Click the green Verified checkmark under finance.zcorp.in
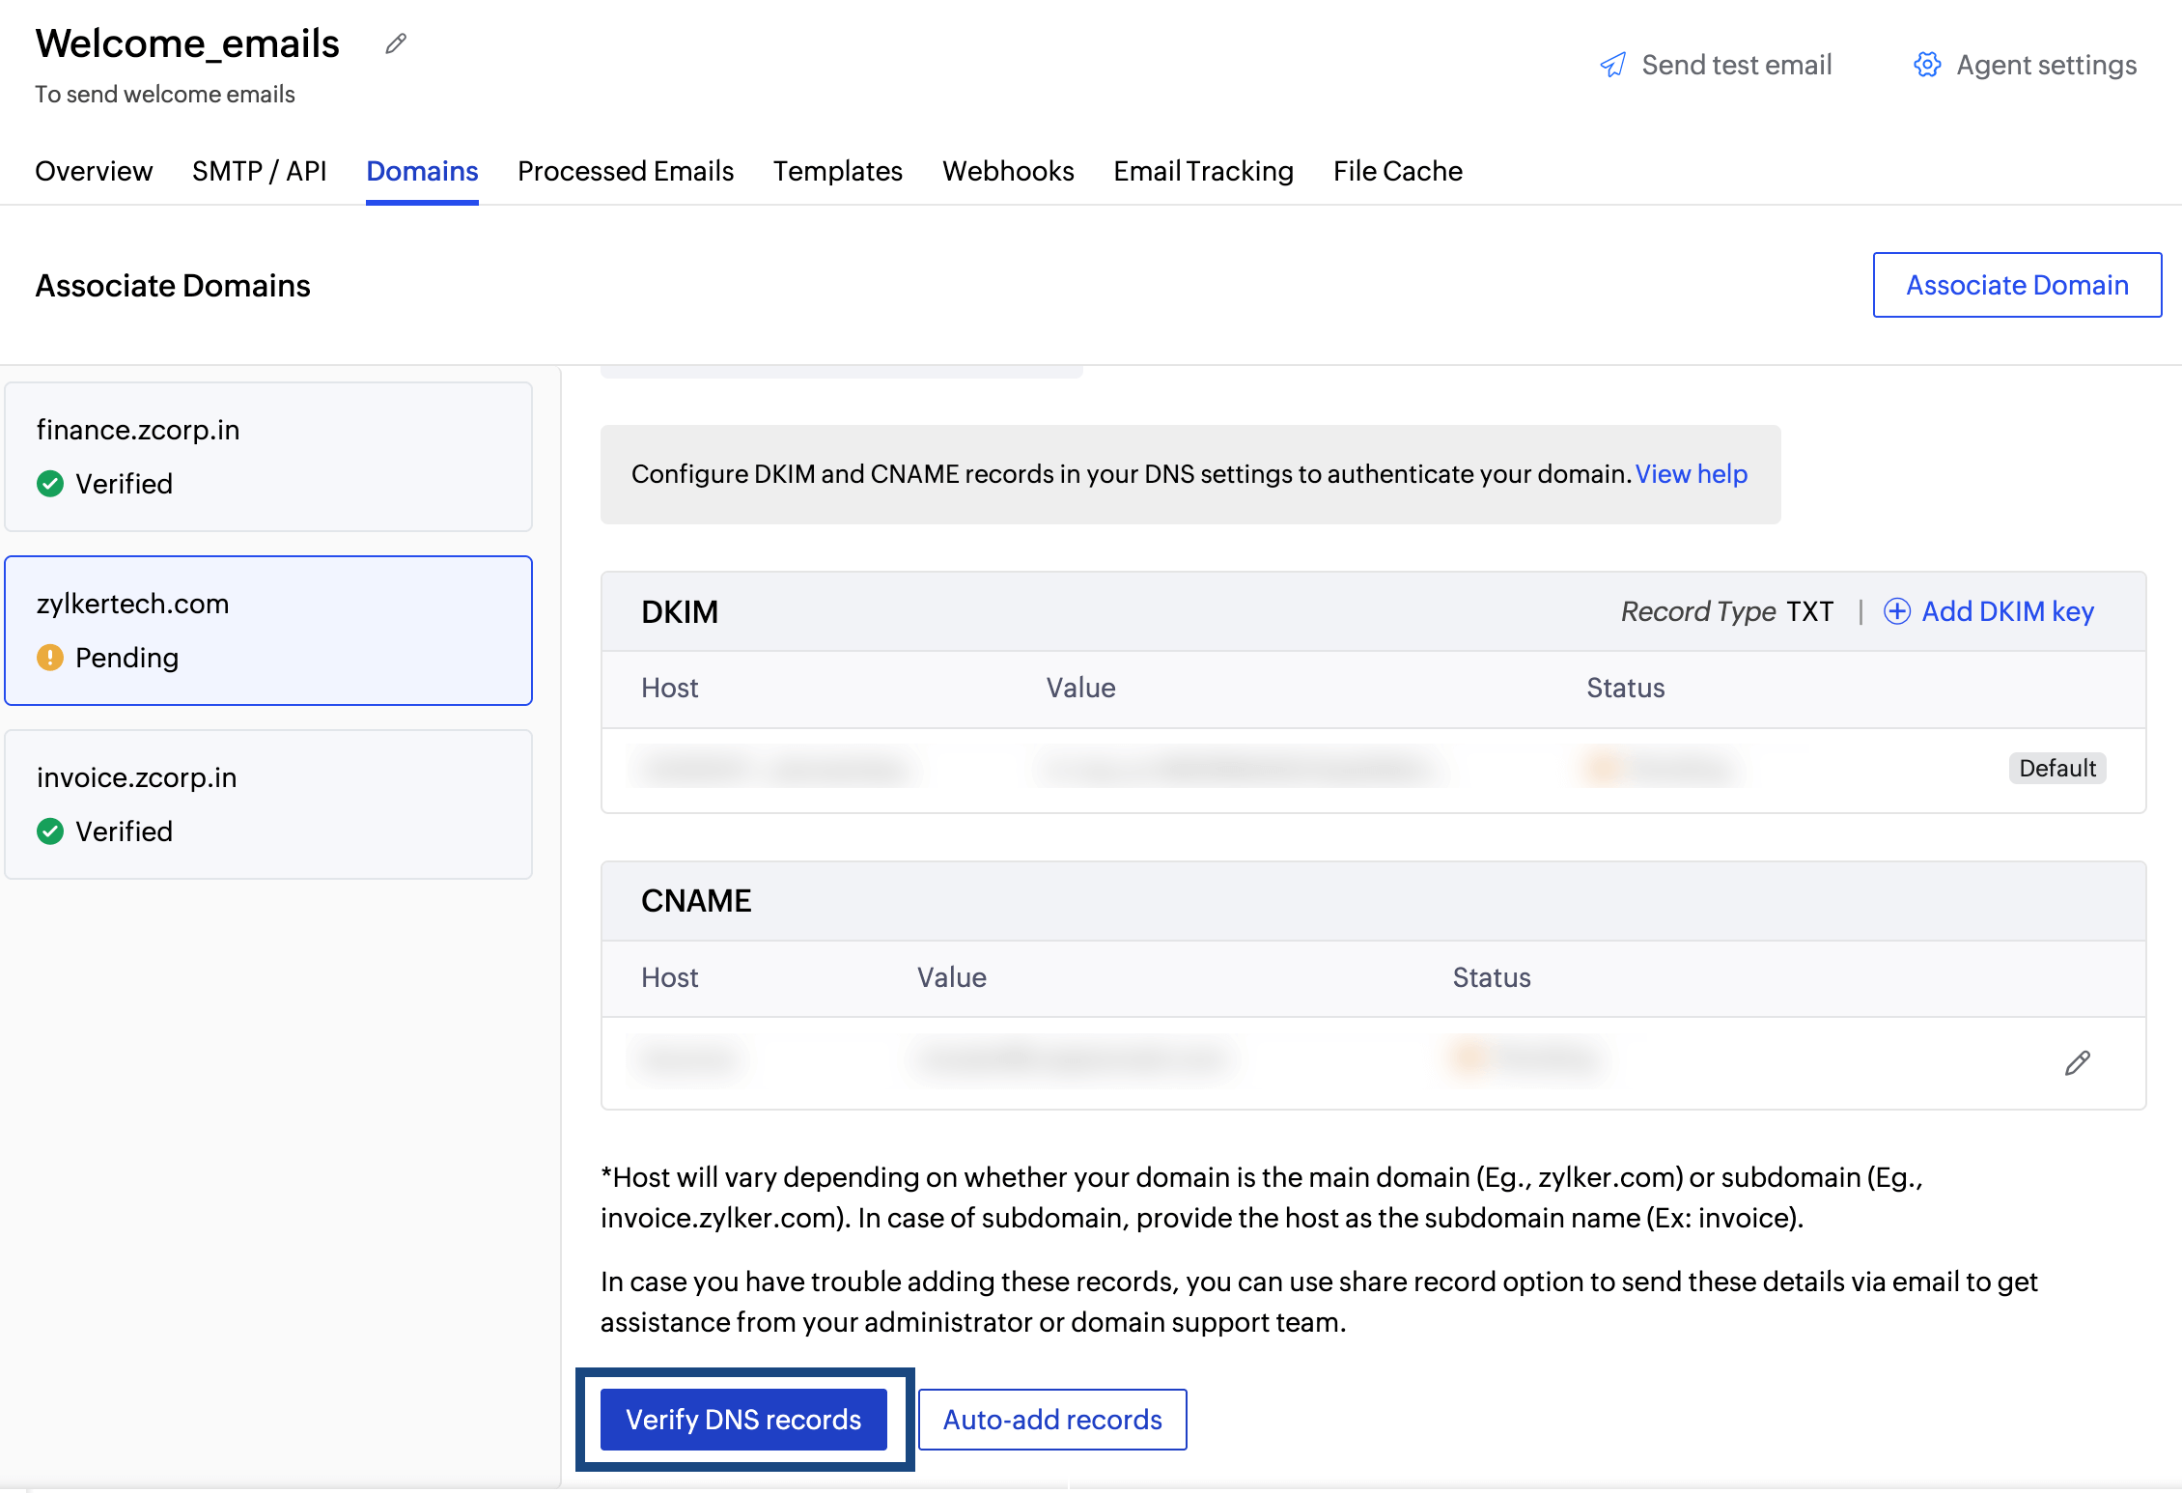Screen dimensions: 2182x1493 pyautogui.click(x=50, y=484)
